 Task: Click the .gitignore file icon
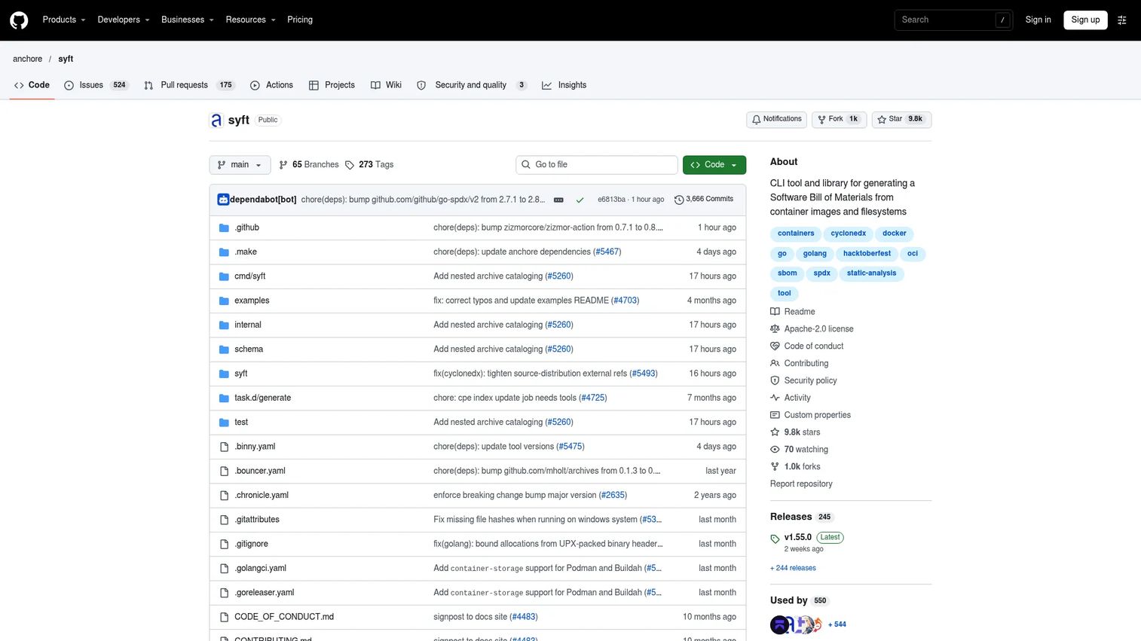tap(224, 544)
